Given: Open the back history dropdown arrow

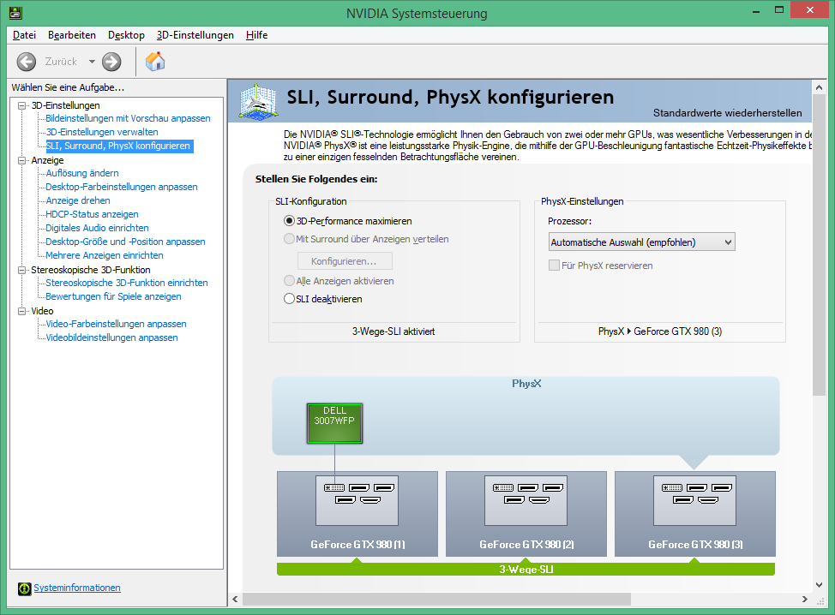Looking at the screenshot, I should coord(92,62).
